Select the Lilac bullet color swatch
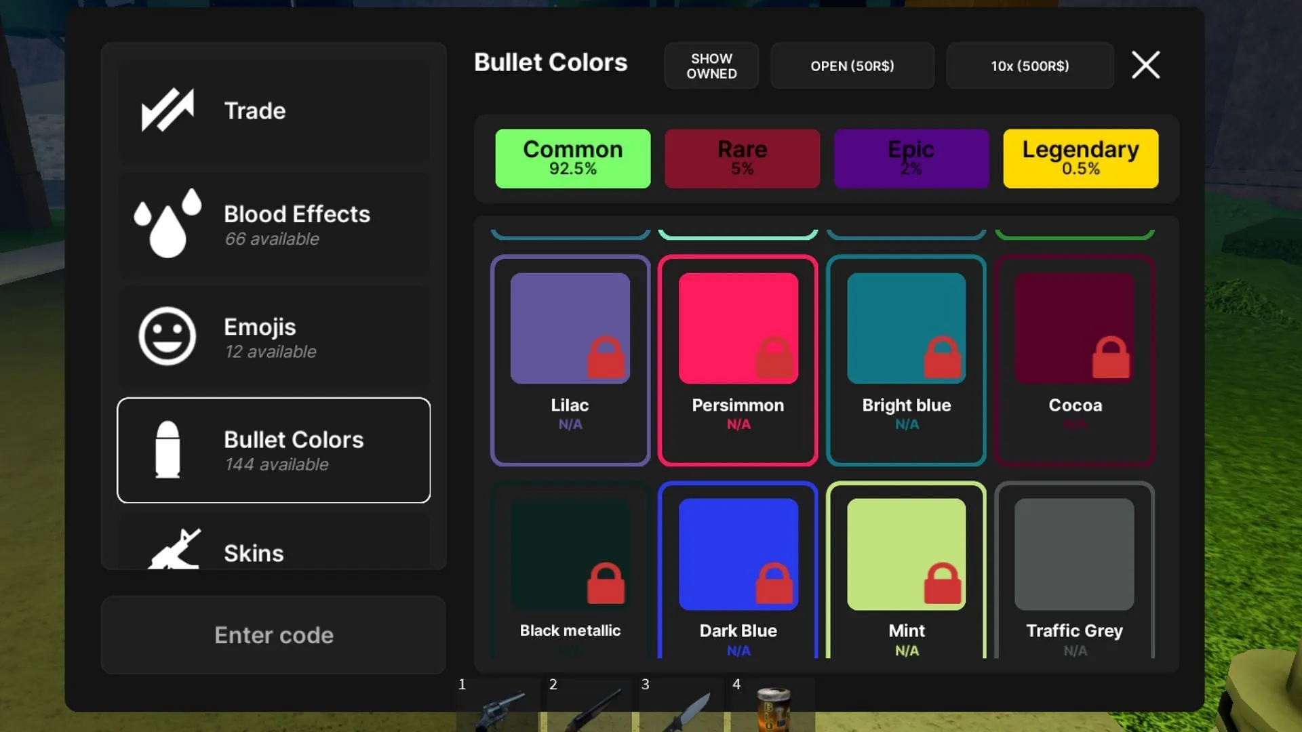Image resolution: width=1302 pixels, height=732 pixels. [x=570, y=327]
